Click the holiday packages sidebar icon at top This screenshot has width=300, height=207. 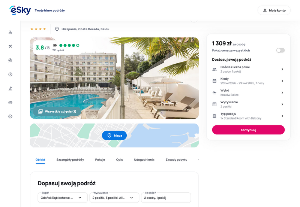point(10,32)
